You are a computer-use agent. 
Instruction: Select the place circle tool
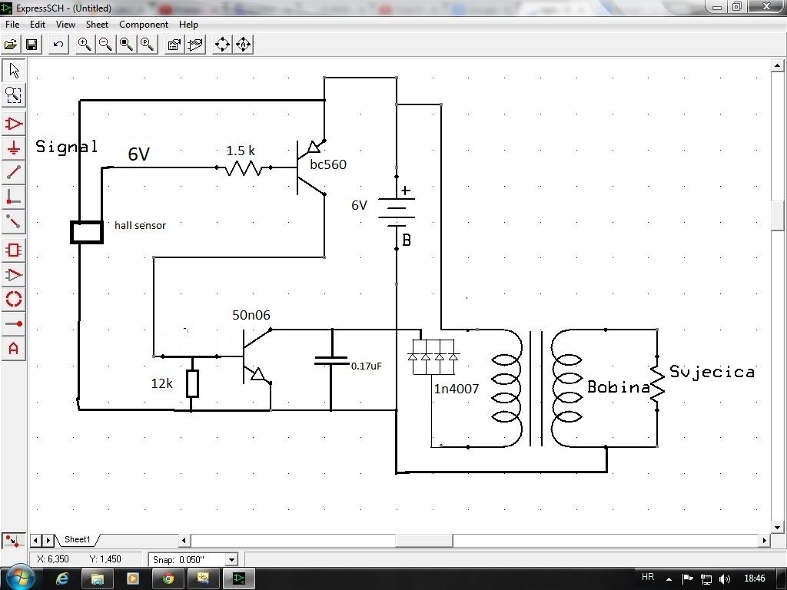point(14,299)
